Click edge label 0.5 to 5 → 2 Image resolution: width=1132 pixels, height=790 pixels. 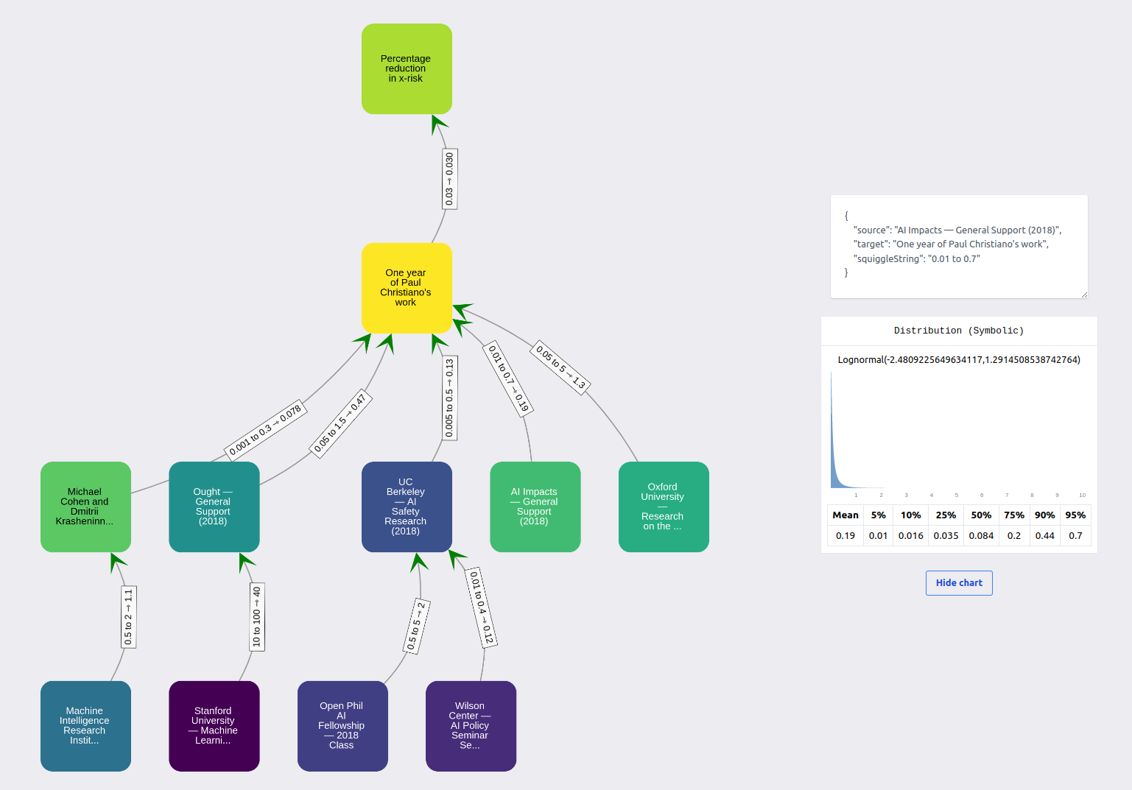(x=416, y=627)
